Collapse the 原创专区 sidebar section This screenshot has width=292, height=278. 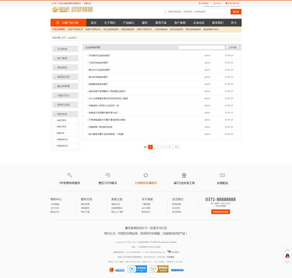pos(65,114)
